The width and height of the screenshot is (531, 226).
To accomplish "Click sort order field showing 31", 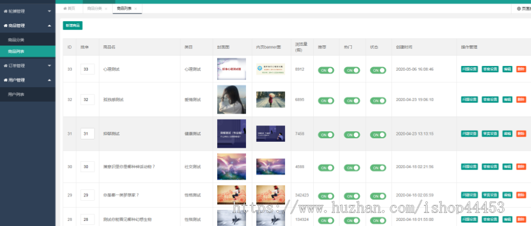I will (x=87, y=134).
